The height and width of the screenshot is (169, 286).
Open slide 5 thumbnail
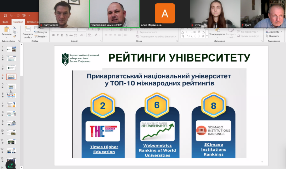(x=11, y=86)
